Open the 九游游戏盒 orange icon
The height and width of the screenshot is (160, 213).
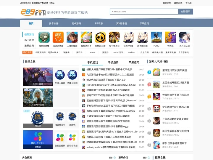click(58, 37)
